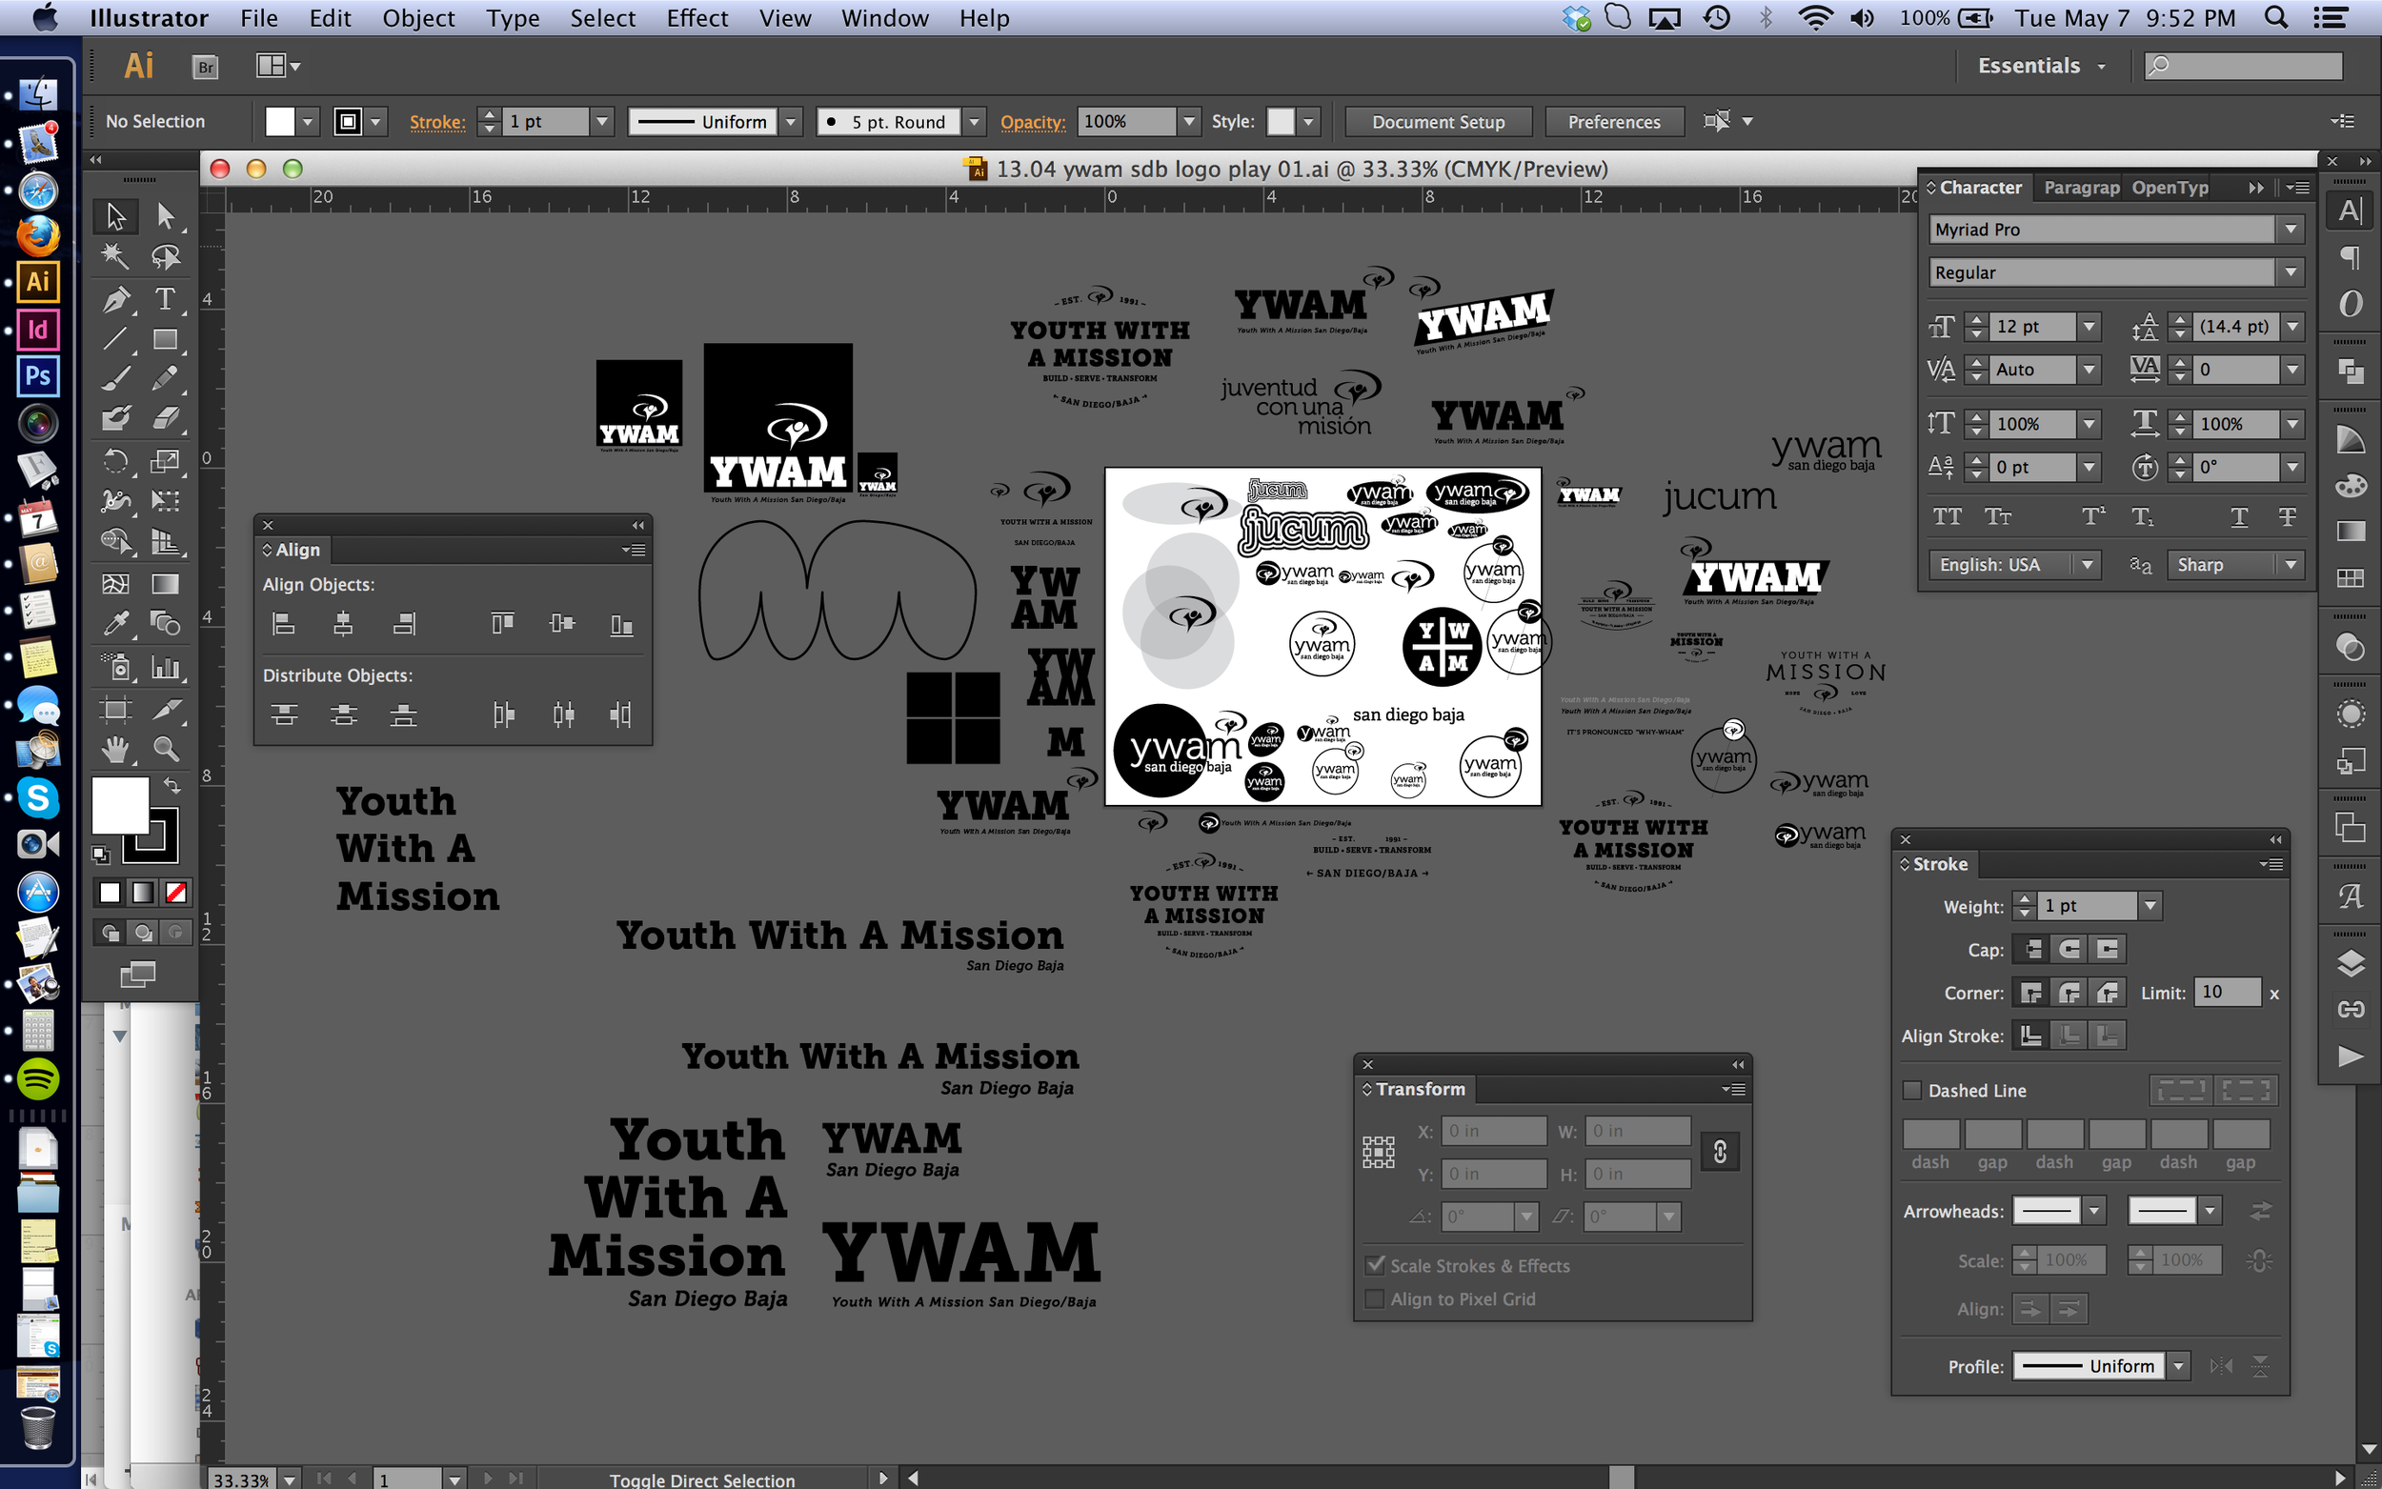Select the Direct Selection tool
2382x1489 pixels.
pyautogui.click(x=166, y=215)
